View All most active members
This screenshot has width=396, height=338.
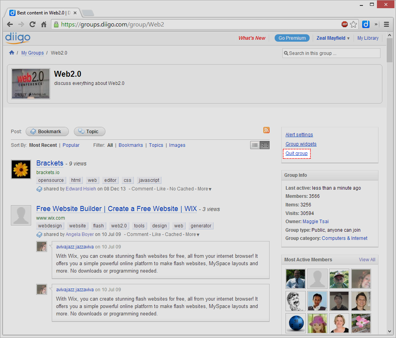(367, 260)
